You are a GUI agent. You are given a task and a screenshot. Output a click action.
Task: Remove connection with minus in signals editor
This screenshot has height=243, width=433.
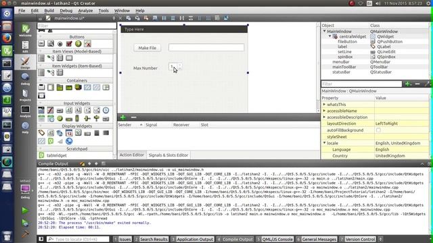click(134, 117)
